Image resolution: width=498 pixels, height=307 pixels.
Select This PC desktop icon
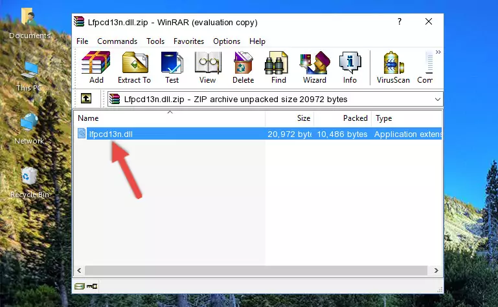point(29,77)
